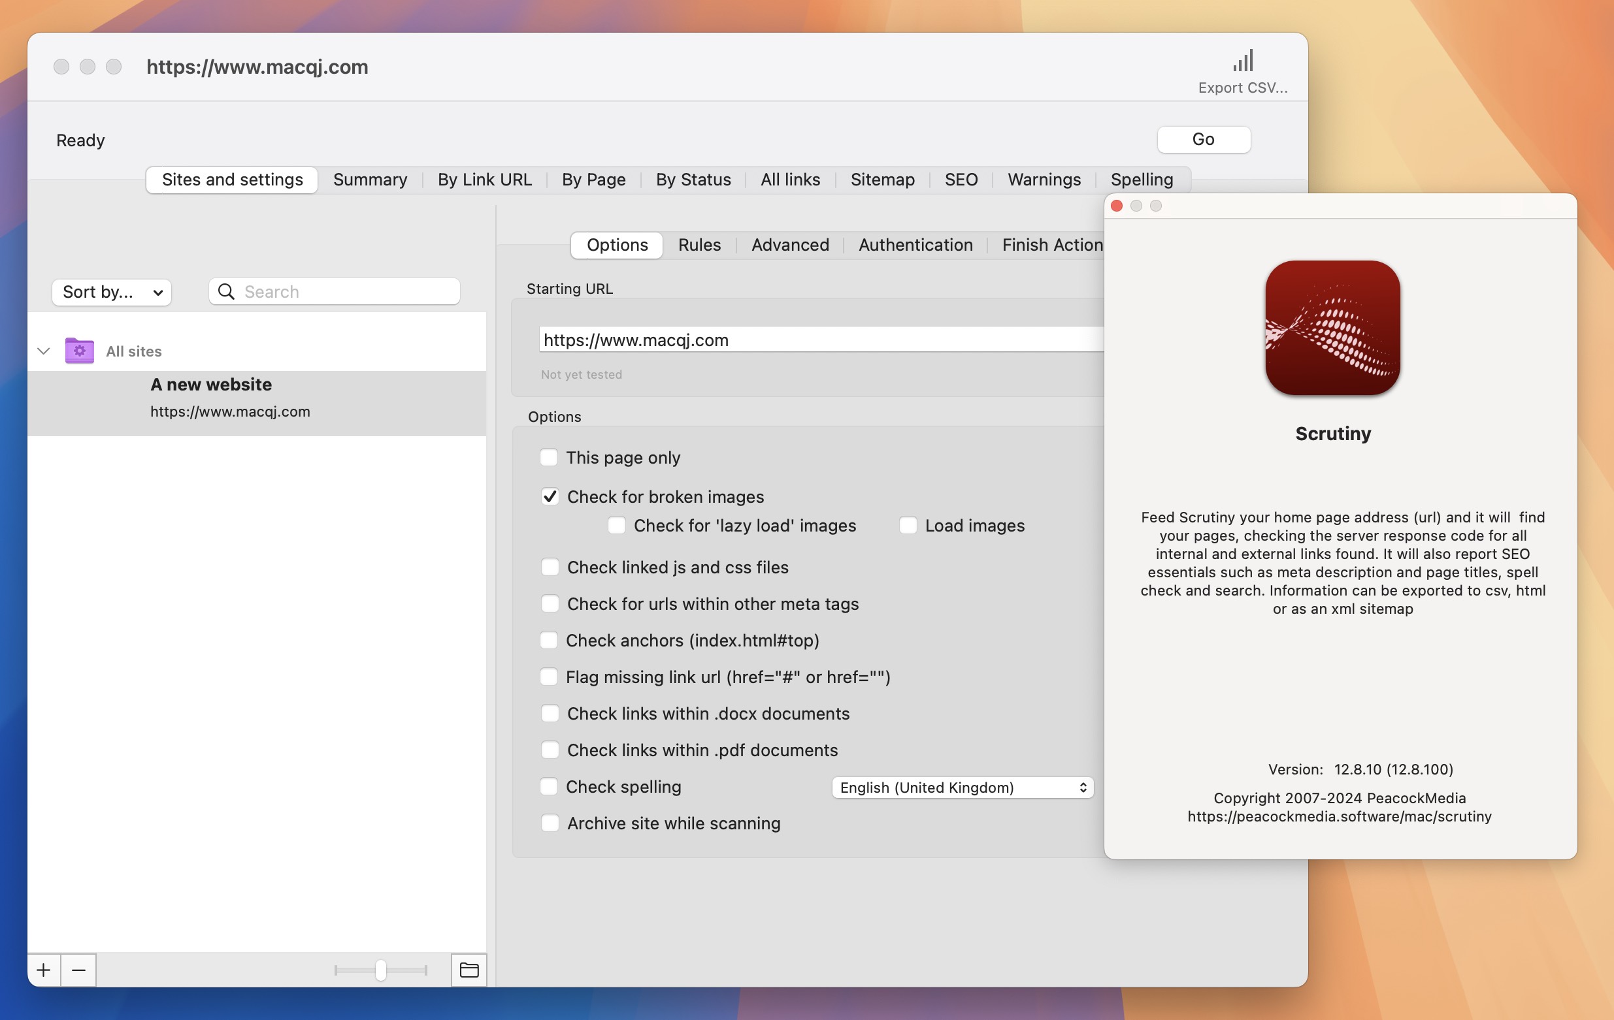Select the All links tab
1614x1020 pixels.
[790, 180]
